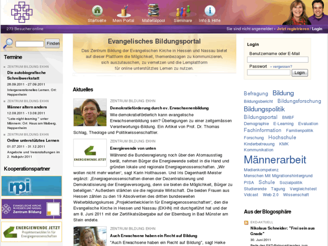Select the Evaluation tag
Screen dimensions: 328x246
[x=308, y=124]
